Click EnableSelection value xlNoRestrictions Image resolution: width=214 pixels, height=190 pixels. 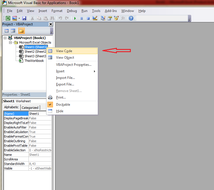40,150
